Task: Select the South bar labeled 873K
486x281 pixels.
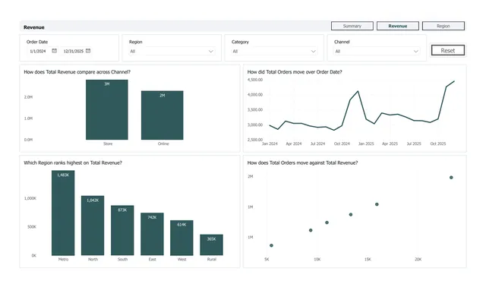Action: tap(122, 231)
